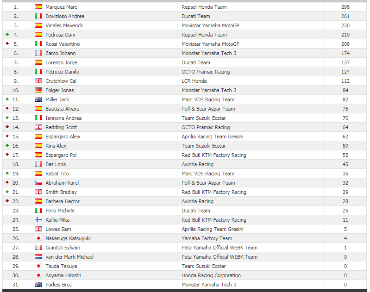Screen dimensions: 370x292
Task: Click Monster Yamaha Tech 3 in Zarco's row
Action: click(209, 53)
